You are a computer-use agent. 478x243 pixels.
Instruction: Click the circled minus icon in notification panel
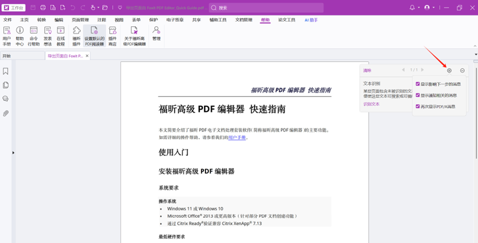pos(463,71)
